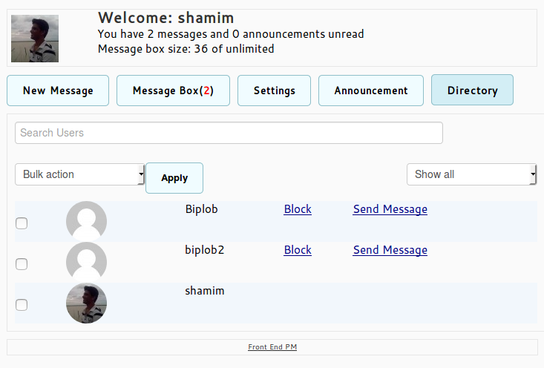Switch to the Announcement tab
The width and height of the screenshot is (544, 368).
pos(371,91)
